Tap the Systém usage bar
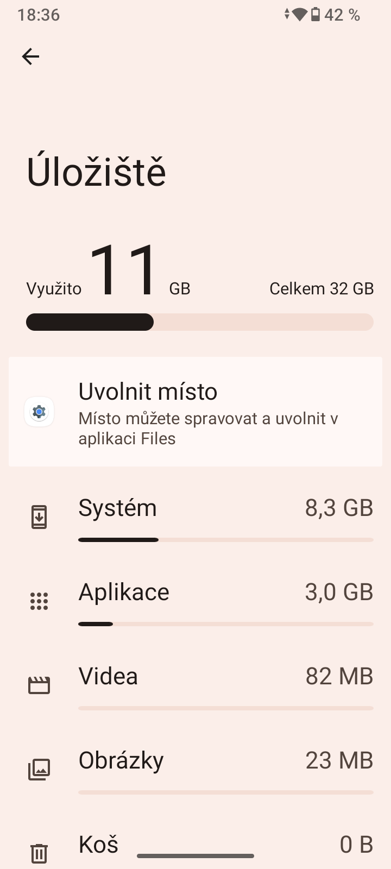 pos(225,540)
